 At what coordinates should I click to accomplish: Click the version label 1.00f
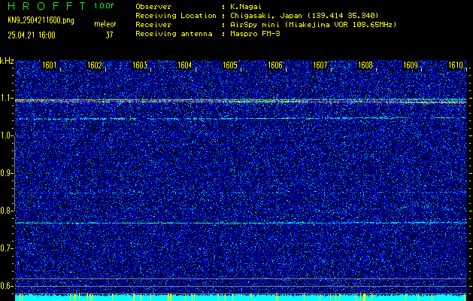[x=104, y=6]
